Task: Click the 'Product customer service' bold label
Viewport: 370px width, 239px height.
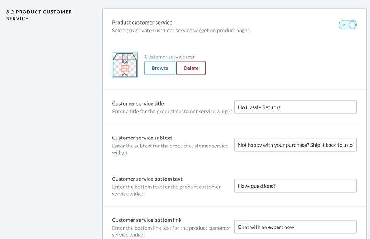Action: click(142, 23)
